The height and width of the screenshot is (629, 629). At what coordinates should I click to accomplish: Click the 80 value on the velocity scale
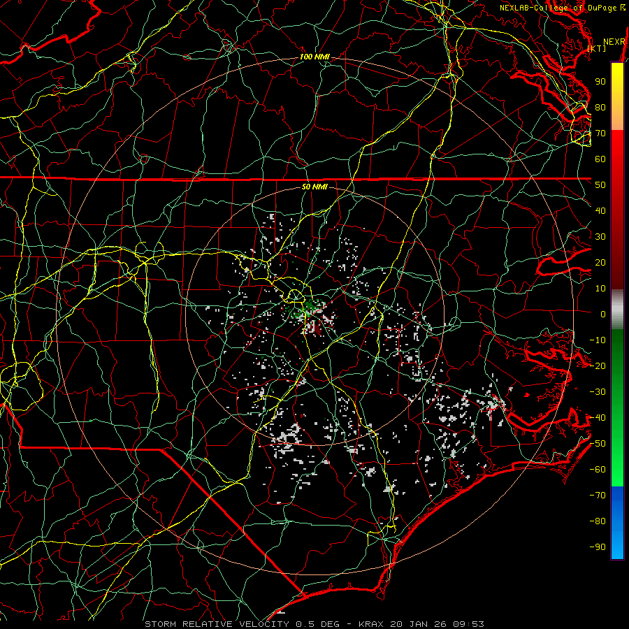click(x=600, y=108)
